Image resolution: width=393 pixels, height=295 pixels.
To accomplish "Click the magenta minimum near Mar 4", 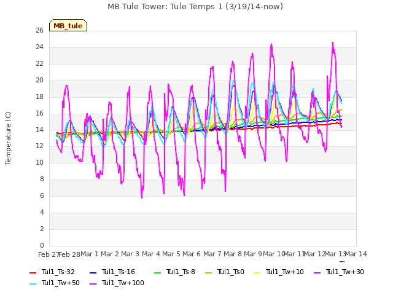I will tap(142, 197).
